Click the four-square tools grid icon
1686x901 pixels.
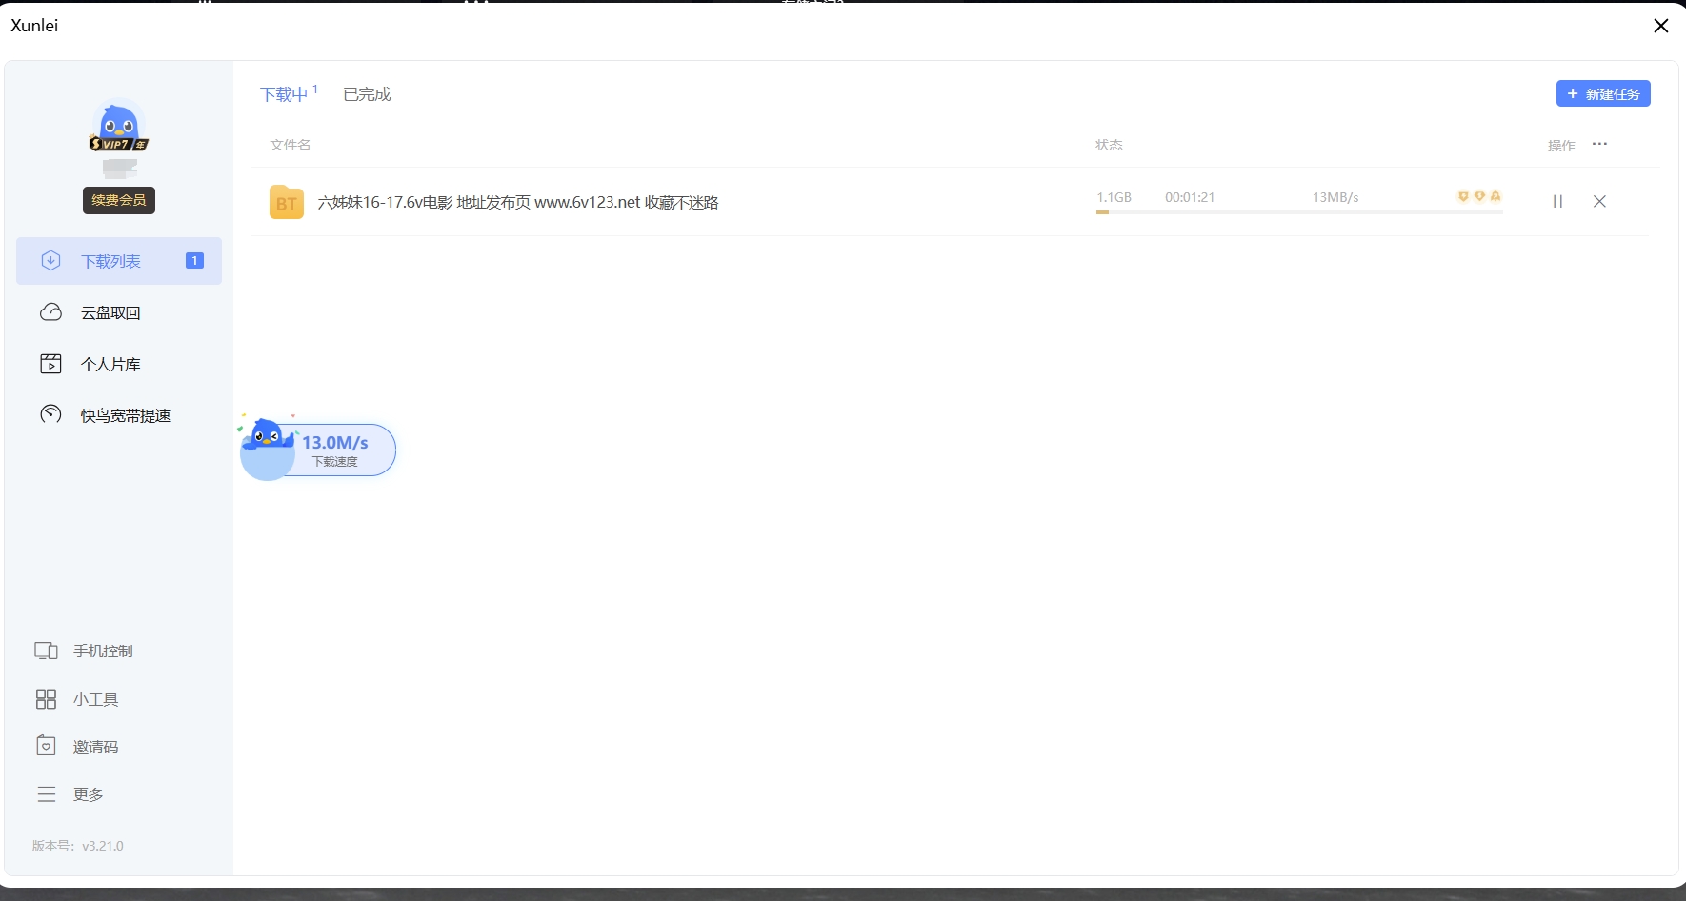pos(46,699)
